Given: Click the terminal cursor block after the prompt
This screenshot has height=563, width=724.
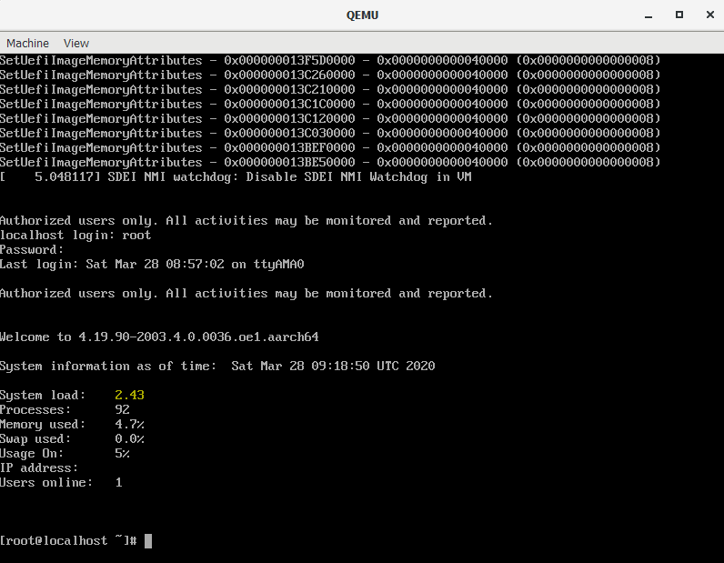Looking at the screenshot, I should (148, 541).
